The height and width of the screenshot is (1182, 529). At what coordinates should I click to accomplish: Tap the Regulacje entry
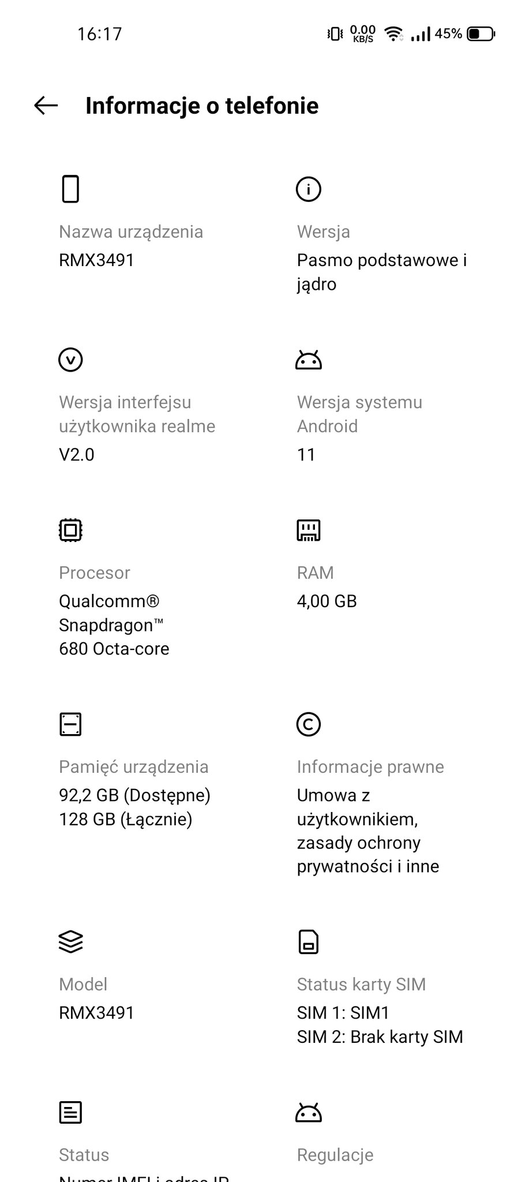(335, 1155)
